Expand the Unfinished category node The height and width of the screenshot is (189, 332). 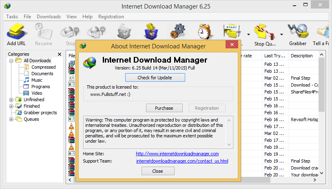point(11,100)
